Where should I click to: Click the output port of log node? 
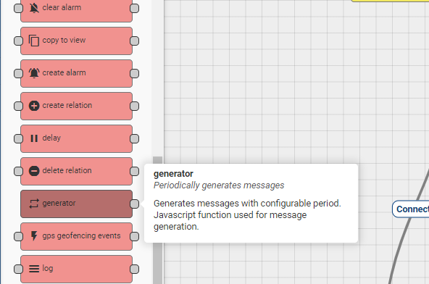click(134, 269)
